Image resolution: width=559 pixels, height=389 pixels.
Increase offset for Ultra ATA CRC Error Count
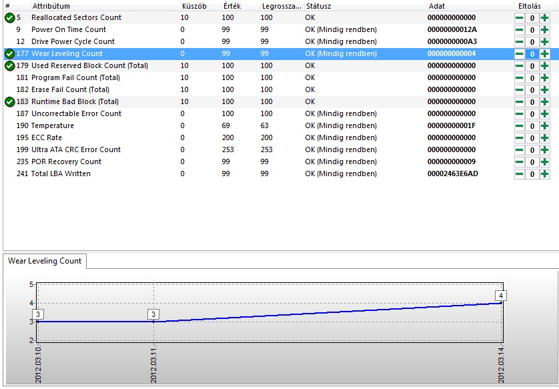pos(544,149)
